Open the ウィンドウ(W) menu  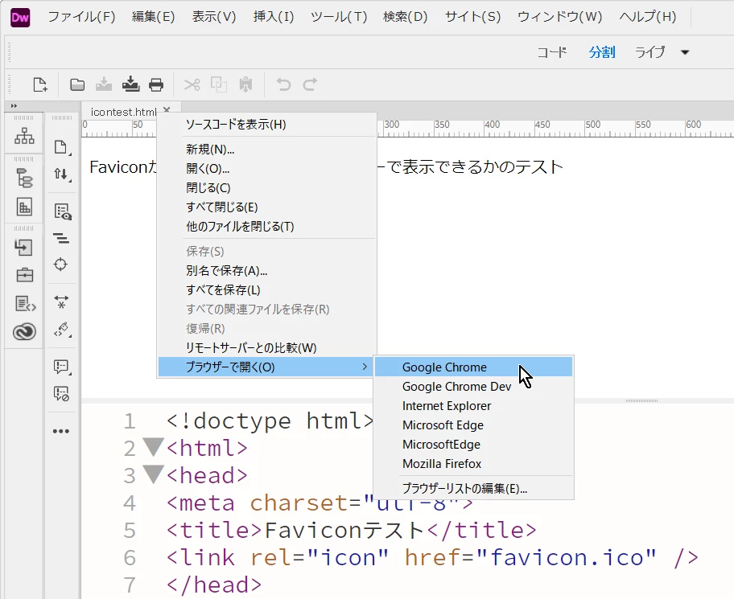tap(559, 17)
